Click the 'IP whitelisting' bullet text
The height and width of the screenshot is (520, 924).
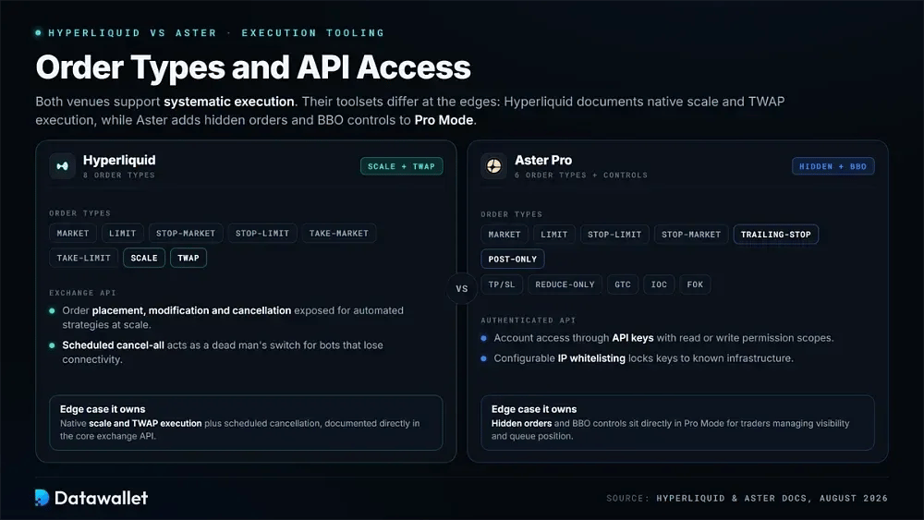point(591,358)
